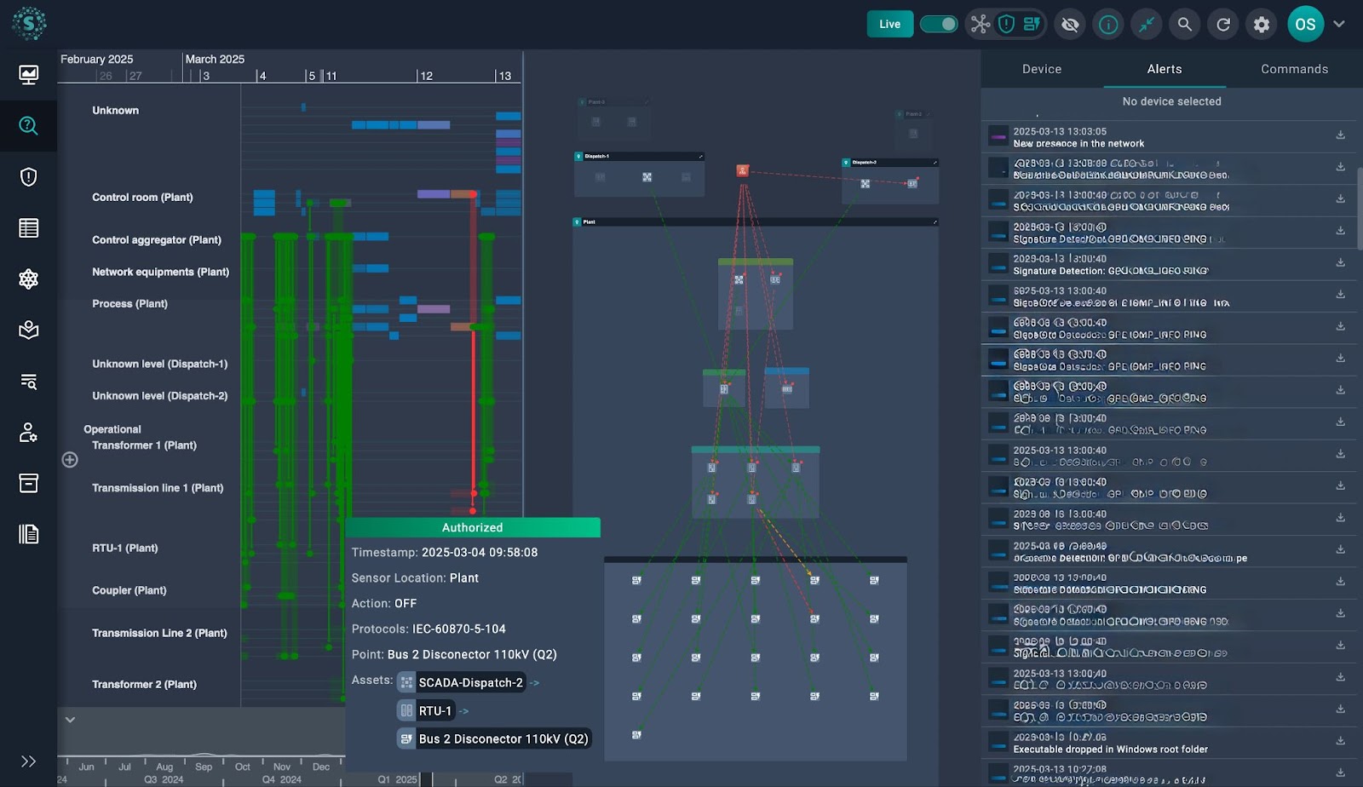The image size is (1363, 787).
Task: Expand the left sidebar with double chevron
Action: [x=28, y=761]
